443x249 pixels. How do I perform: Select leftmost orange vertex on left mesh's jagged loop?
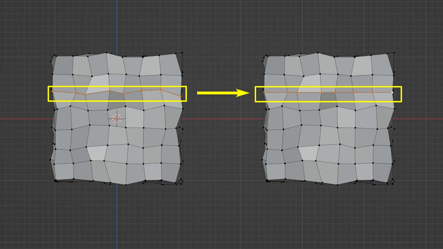tap(52, 91)
